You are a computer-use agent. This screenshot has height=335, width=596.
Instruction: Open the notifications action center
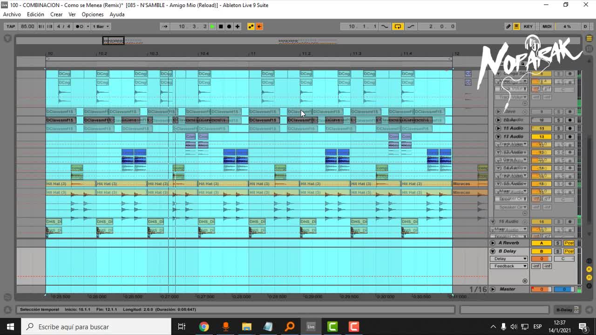pos(583,327)
